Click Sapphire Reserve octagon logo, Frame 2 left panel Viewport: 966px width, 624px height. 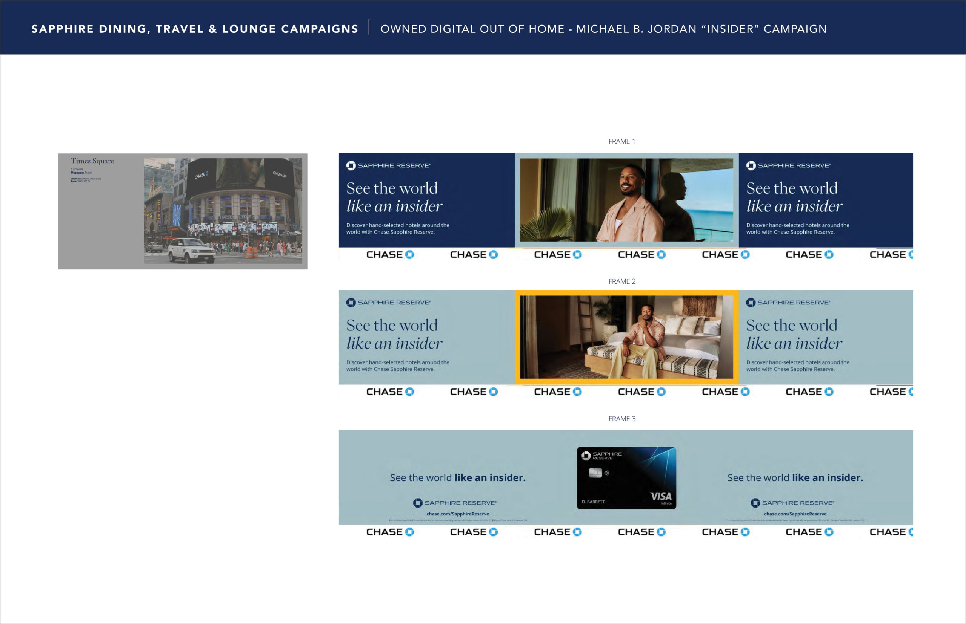[351, 303]
